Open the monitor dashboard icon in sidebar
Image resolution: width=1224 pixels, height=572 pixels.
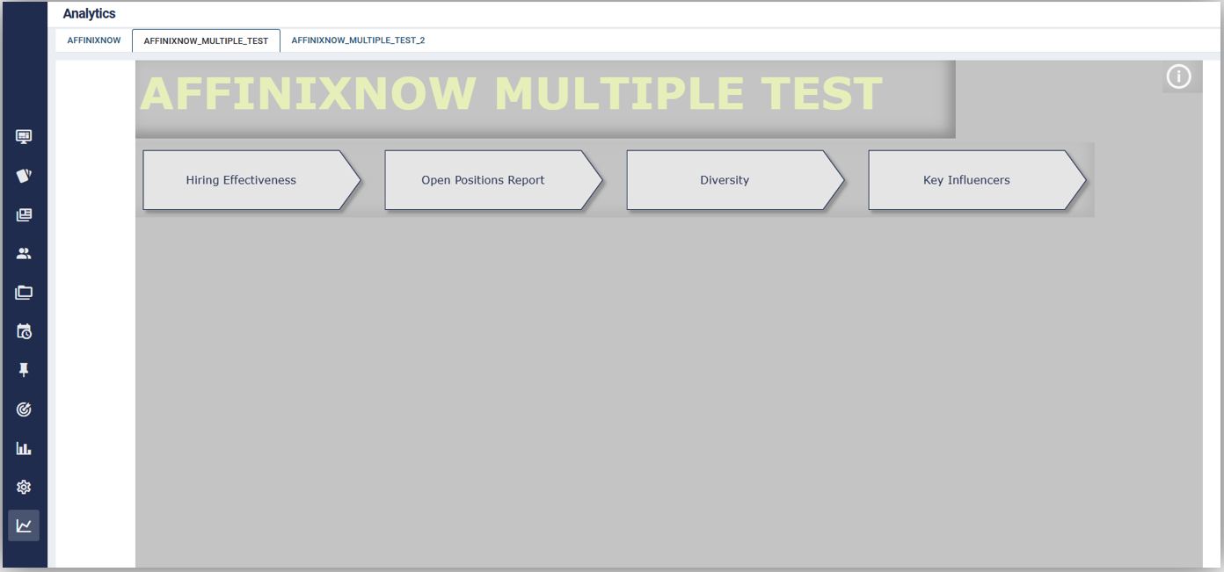click(24, 137)
